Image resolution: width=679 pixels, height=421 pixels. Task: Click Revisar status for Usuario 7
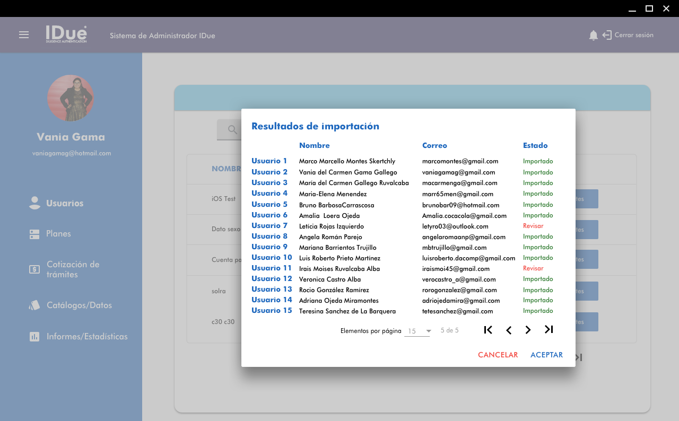point(533,226)
